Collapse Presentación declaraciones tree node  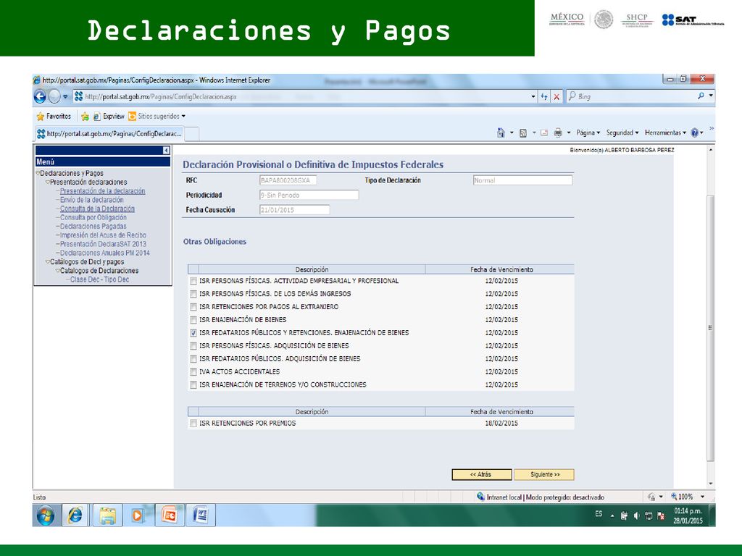point(48,182)
